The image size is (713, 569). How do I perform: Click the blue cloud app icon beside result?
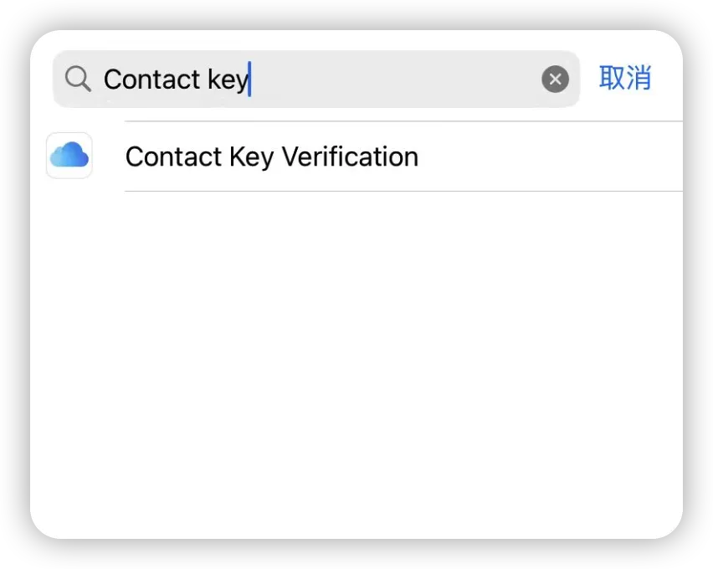[x=69, y=156]
